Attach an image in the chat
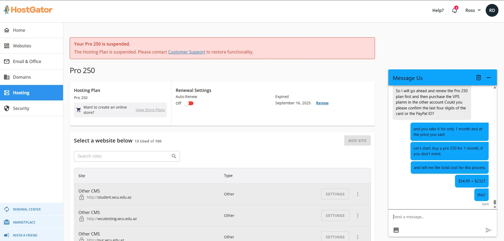This screenshot has height=241, width=504. pyautogui.click(x=396, y=230)
